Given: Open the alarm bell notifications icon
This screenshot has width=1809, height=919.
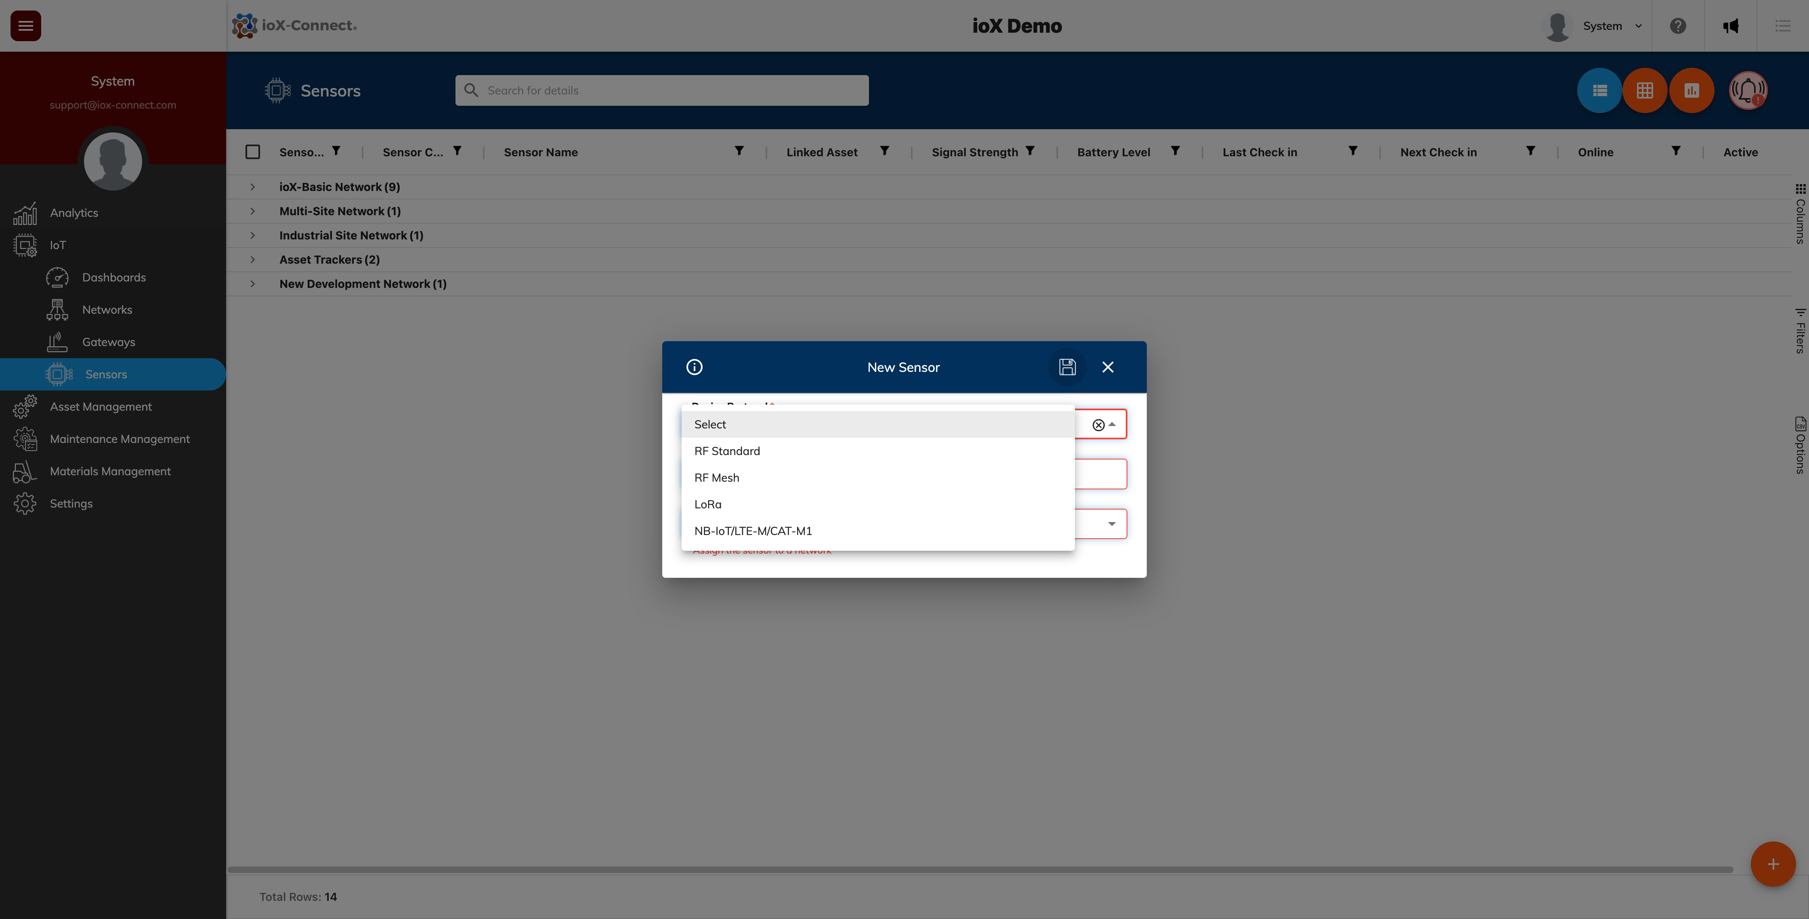Looking at the screenshot, I should pyautogui.click(x=1747, y=90).
